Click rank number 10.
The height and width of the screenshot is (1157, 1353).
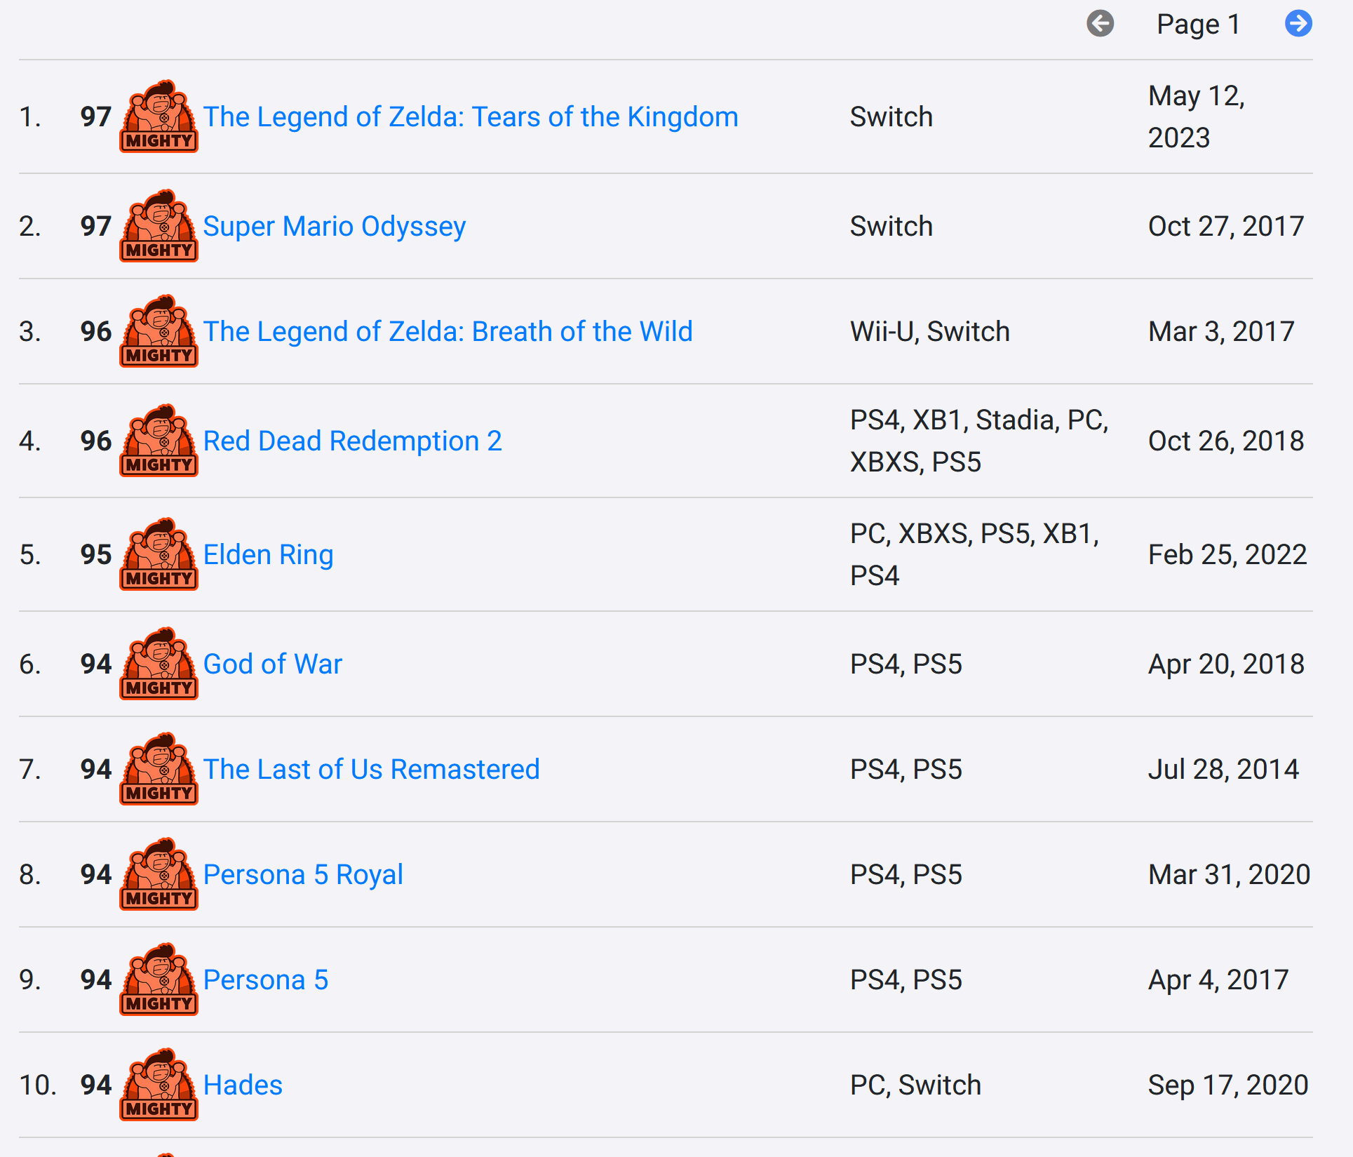[x=38, y=1085]
